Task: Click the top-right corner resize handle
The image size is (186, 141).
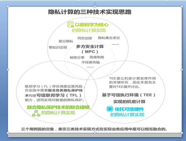Action: [182, 6]
